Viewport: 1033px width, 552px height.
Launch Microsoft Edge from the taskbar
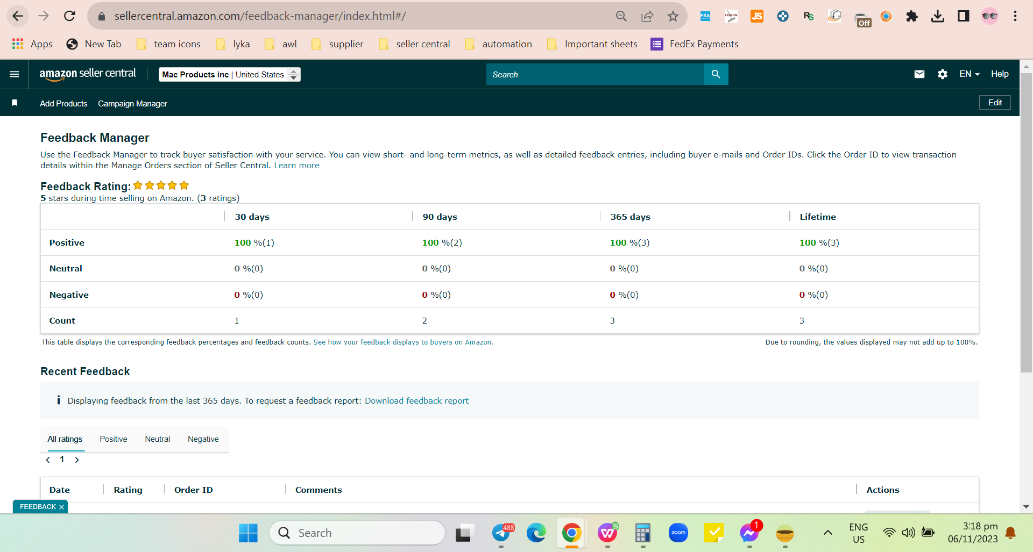536,533
